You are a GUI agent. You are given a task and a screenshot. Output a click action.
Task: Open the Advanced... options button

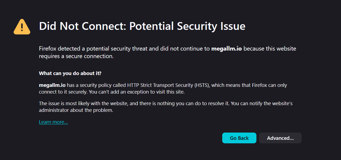(280, 138)
